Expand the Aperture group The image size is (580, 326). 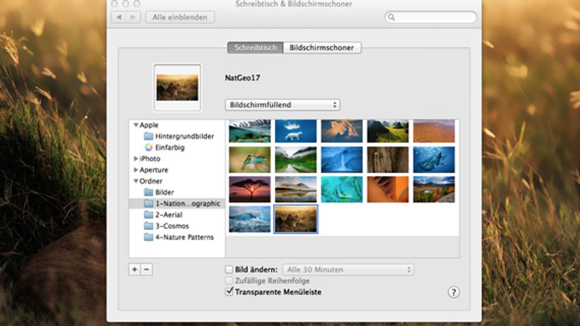[136, 170]
